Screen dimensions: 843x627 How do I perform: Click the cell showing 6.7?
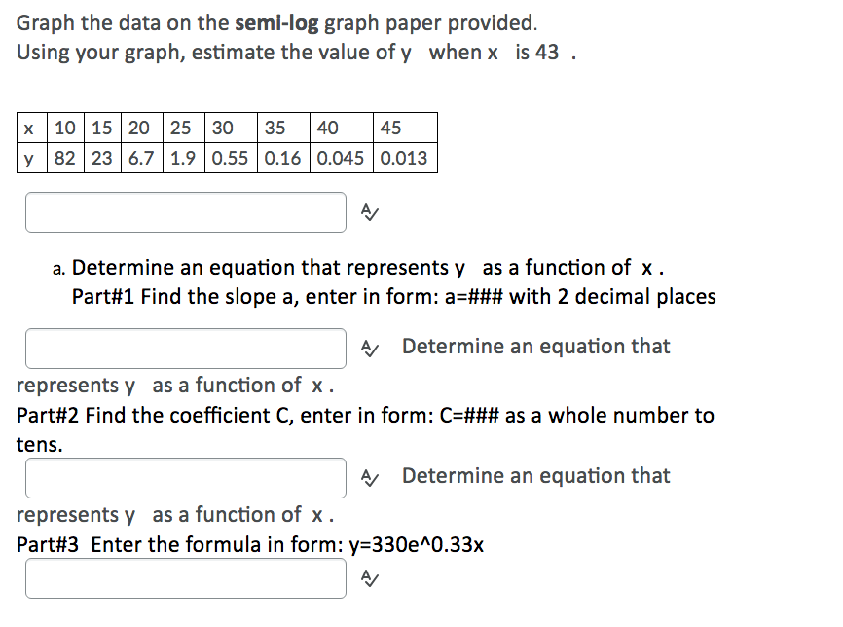pos(139,159)
